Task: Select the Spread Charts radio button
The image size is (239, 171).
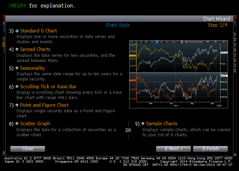Action: click(17, 49)
